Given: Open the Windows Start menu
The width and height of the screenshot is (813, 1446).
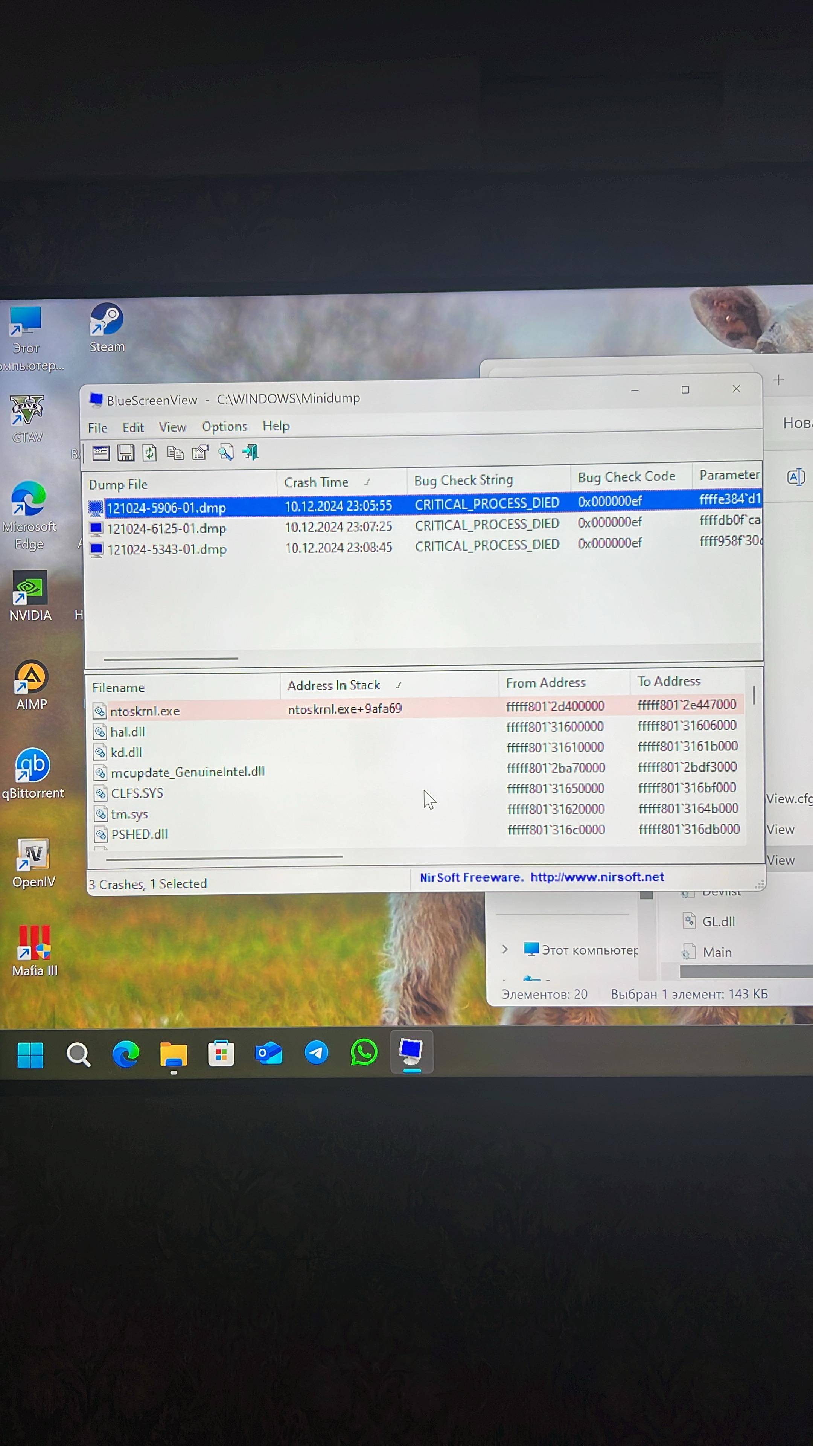Looking at the screenshot, I should point(30,1055).
